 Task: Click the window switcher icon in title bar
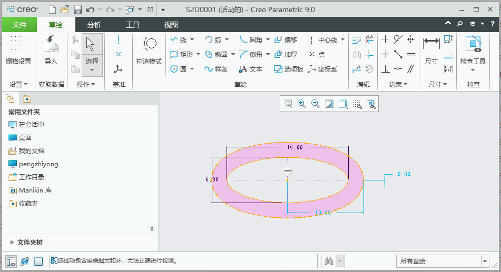coord(130,9)
